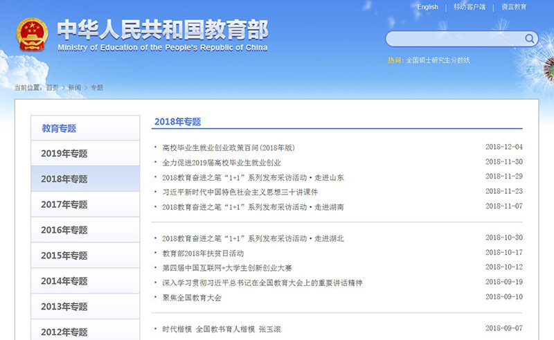Open the 走进山东 series article
Image resolution: width=554 pixels, height=340 pixels.
point(253,177)
